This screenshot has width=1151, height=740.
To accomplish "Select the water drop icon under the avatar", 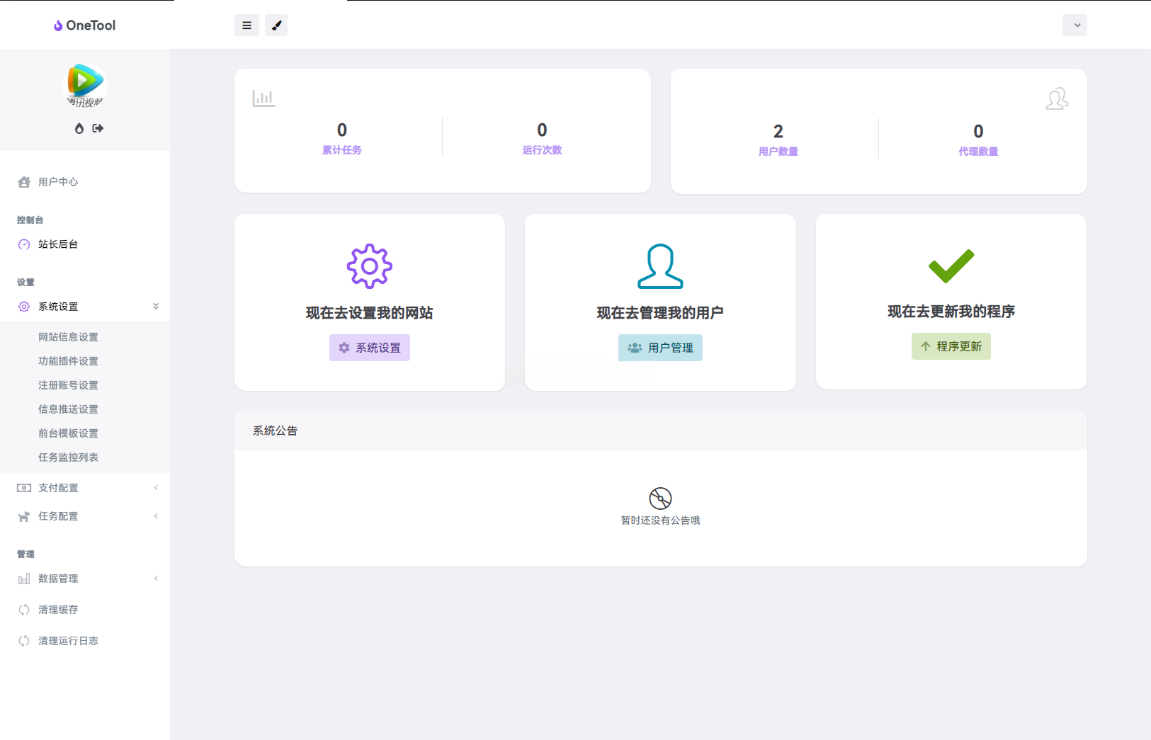I will coord(79,128).
